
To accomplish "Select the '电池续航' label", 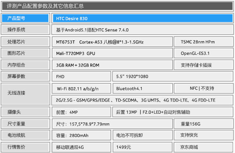I will pyautogui.click(x=25, y=135).
